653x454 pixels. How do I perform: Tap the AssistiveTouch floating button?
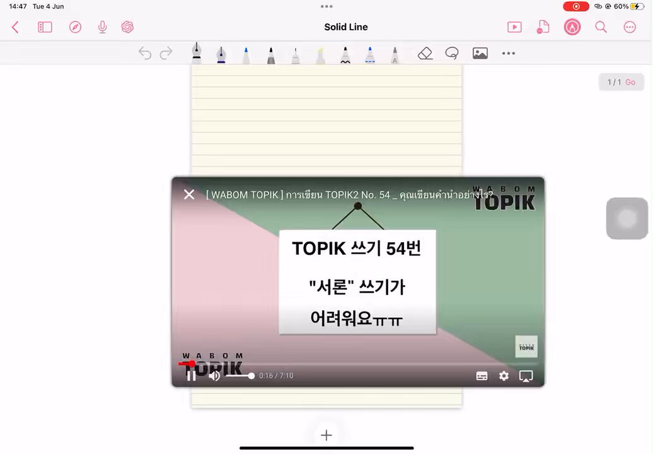tap(627, 218)
